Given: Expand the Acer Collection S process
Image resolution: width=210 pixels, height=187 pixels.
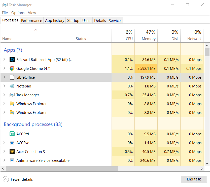Looking at the screenshot, I should point(4,151).
